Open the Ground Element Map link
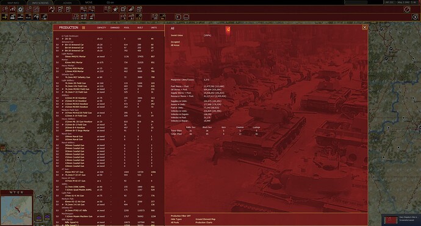This screenshot has height=226, width=421. pyautogui.click(x=206, y=219)
